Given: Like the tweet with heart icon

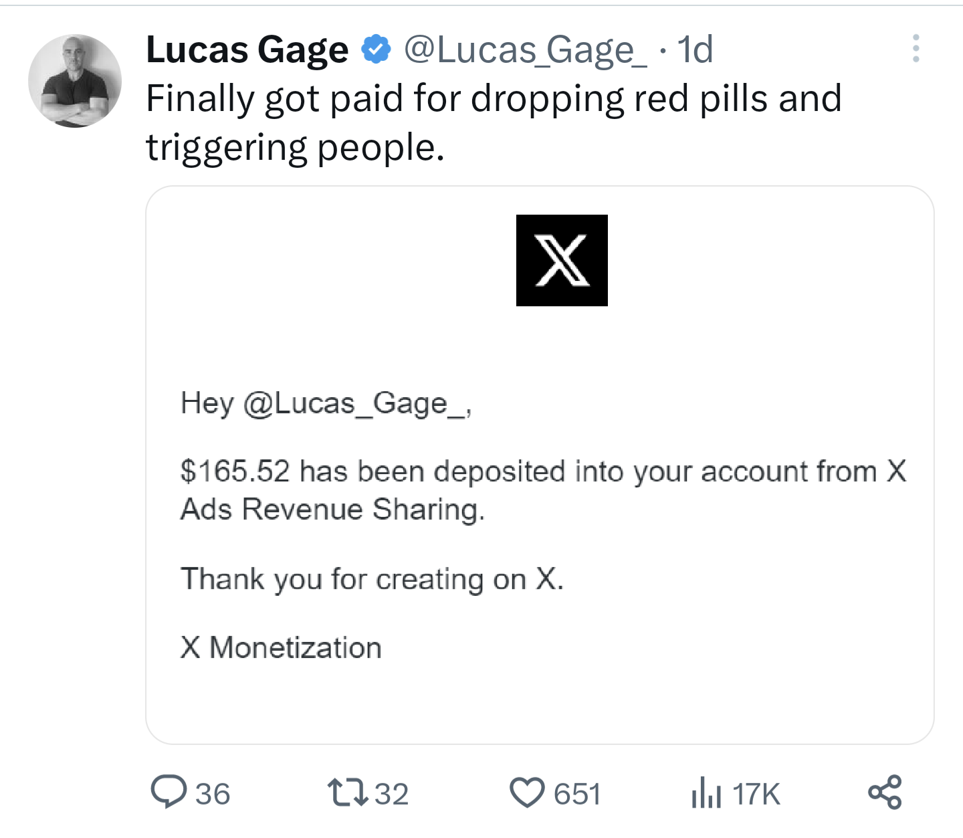Looking at the screenshot, I should point(528,793).
